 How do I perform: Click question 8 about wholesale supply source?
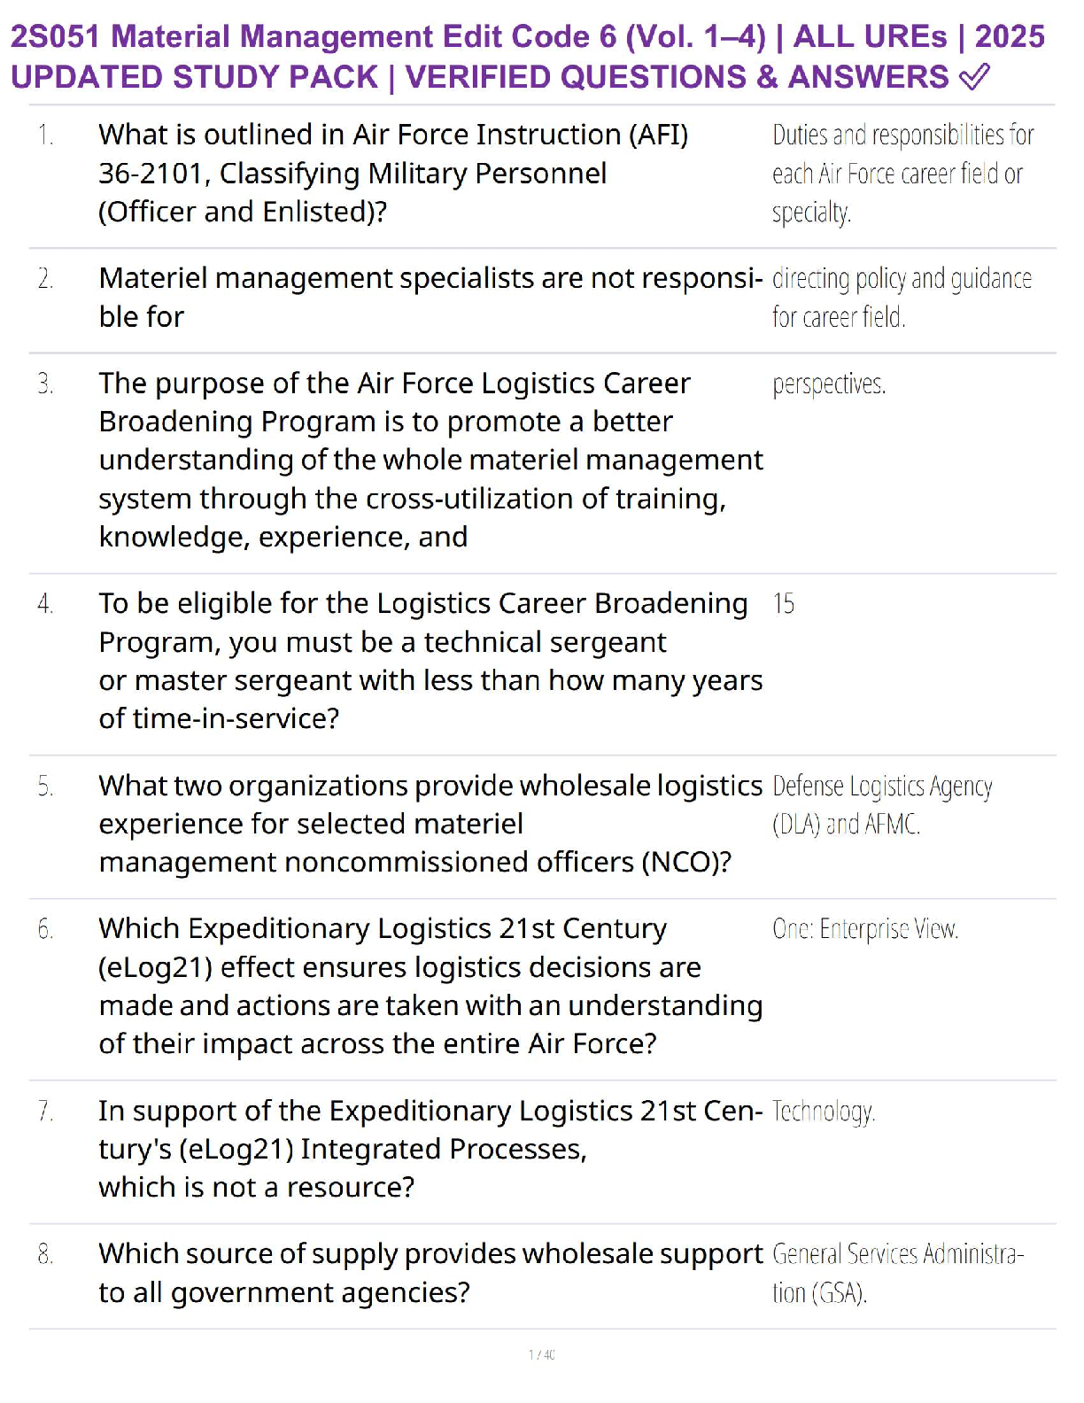pyautogui.click(x=430, y=1273)
